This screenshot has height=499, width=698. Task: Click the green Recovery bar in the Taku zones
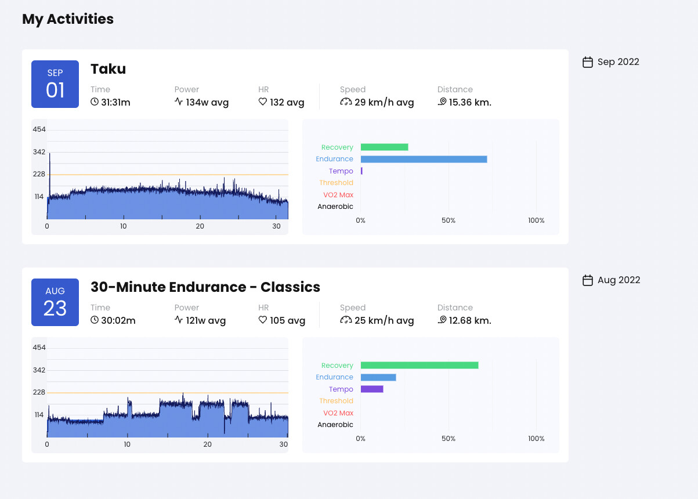coord(384,147)
